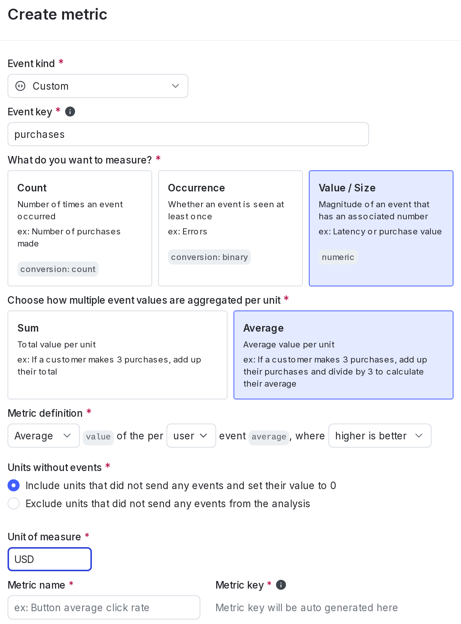Click the Metric name input field
461x624 pixels.
tap(104, 607)
